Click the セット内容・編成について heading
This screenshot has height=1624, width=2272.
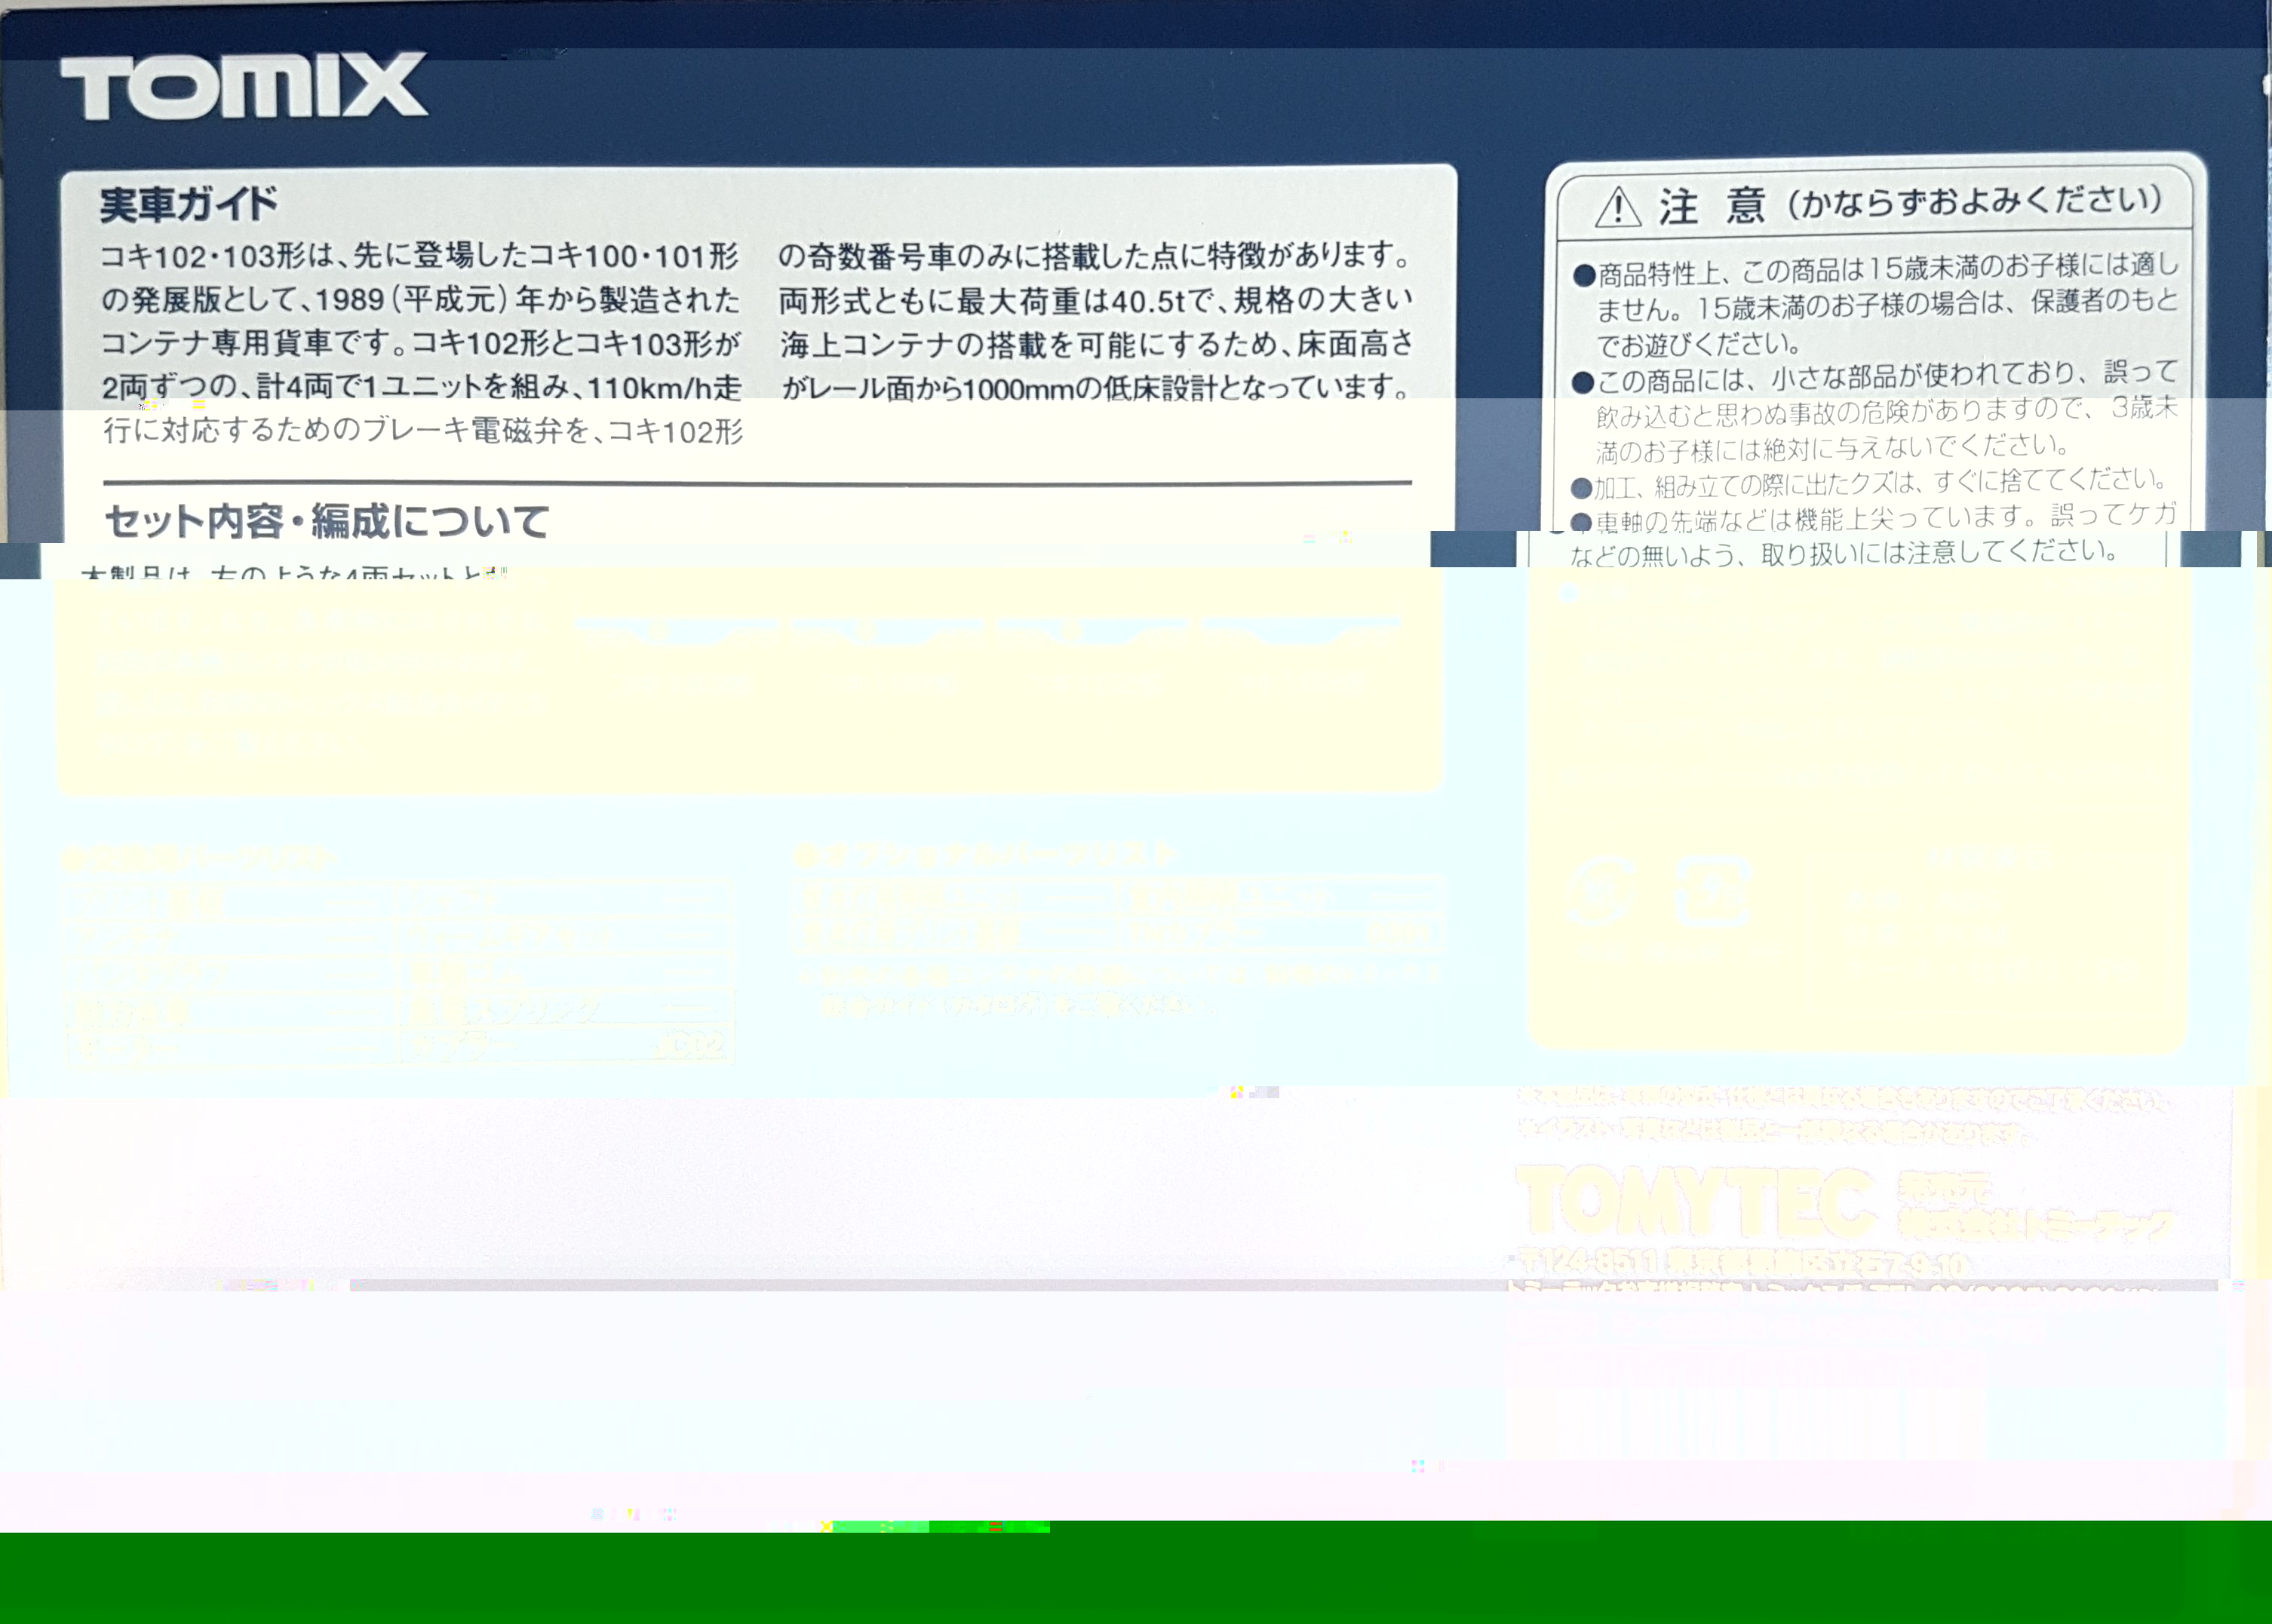327,521
